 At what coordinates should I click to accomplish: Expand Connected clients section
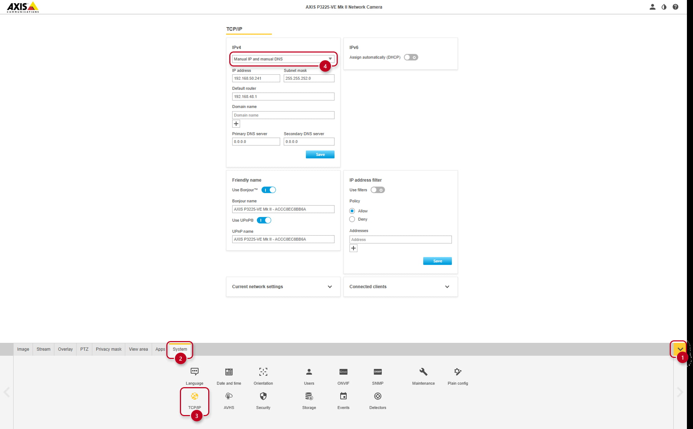click(400, 287)
